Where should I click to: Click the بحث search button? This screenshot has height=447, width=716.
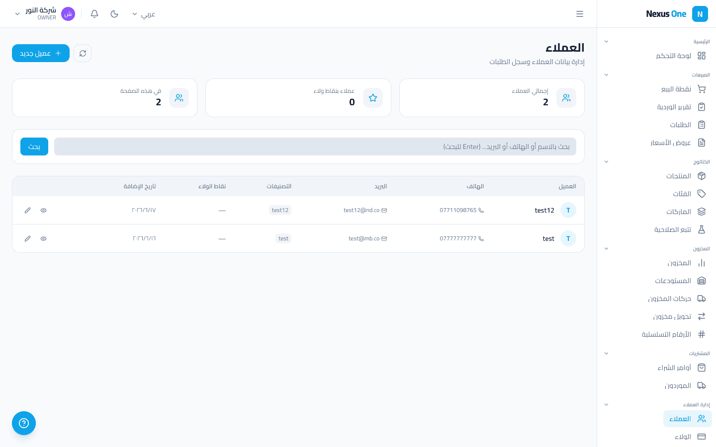(x=34, y=147)
